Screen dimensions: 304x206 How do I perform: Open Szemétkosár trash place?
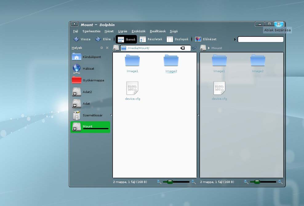[90, 115]
